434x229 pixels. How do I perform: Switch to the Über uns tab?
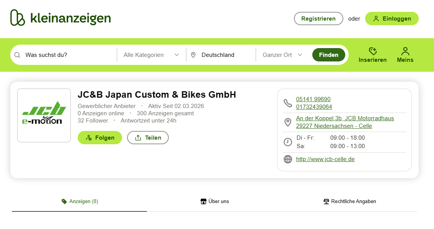[215, 201]
